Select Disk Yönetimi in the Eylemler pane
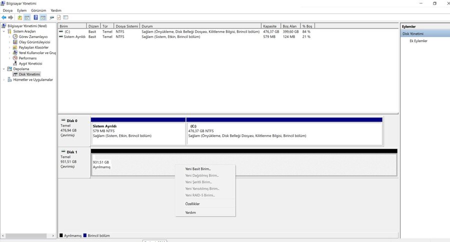Viewport: 450px width, 242px height. tap(425, 34)
